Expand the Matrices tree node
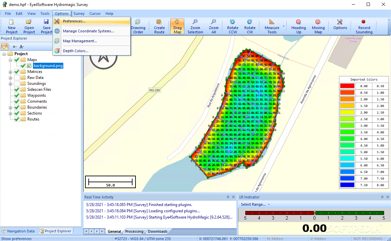The height and width of the screenshot is (241, 391). 10,72
